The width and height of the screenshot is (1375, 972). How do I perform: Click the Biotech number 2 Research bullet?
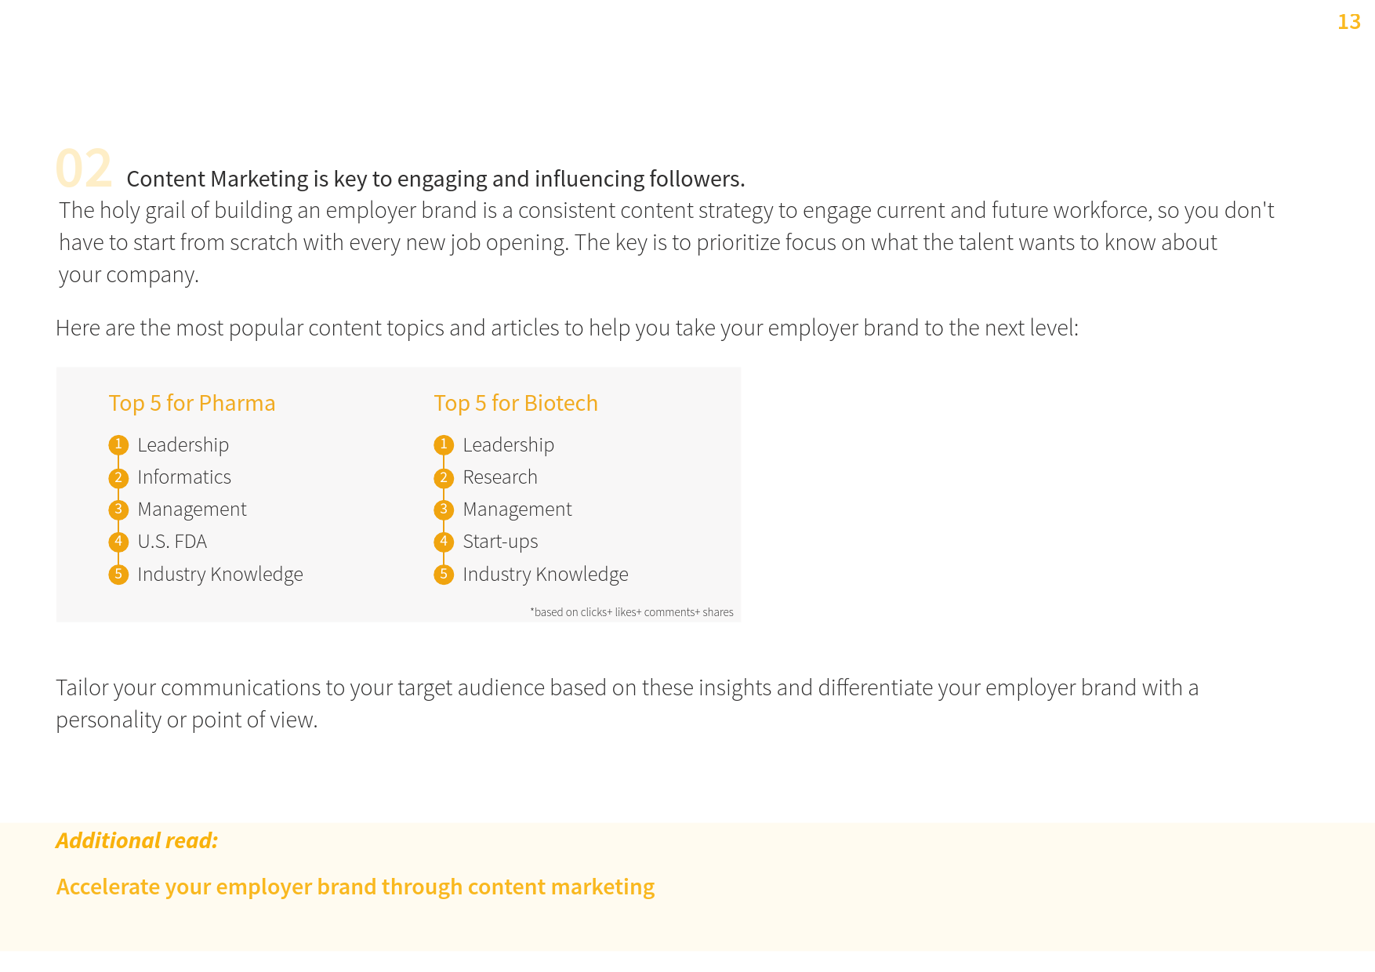pos(444,477)
